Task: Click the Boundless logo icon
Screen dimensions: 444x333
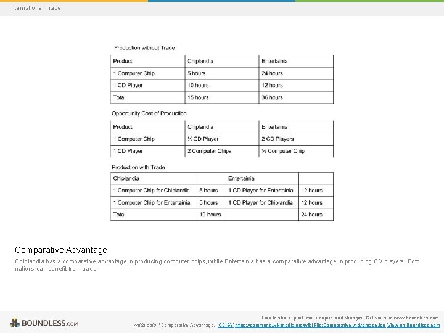Action: click(15, 323)
